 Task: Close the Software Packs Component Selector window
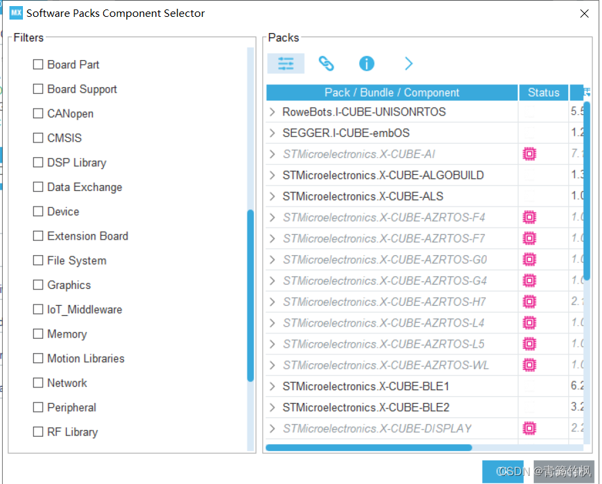click(584, 14)
